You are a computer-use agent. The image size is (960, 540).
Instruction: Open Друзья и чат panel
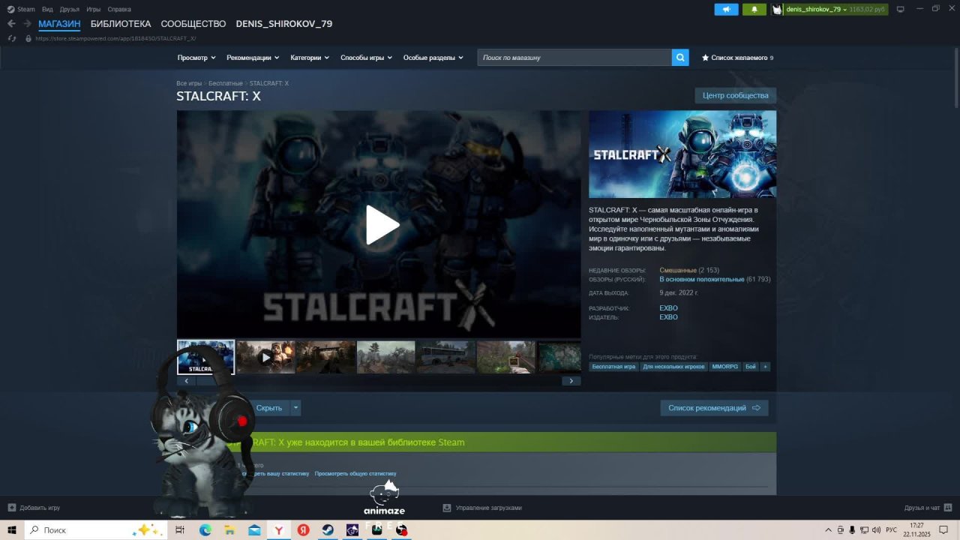[x=928, y=508]
